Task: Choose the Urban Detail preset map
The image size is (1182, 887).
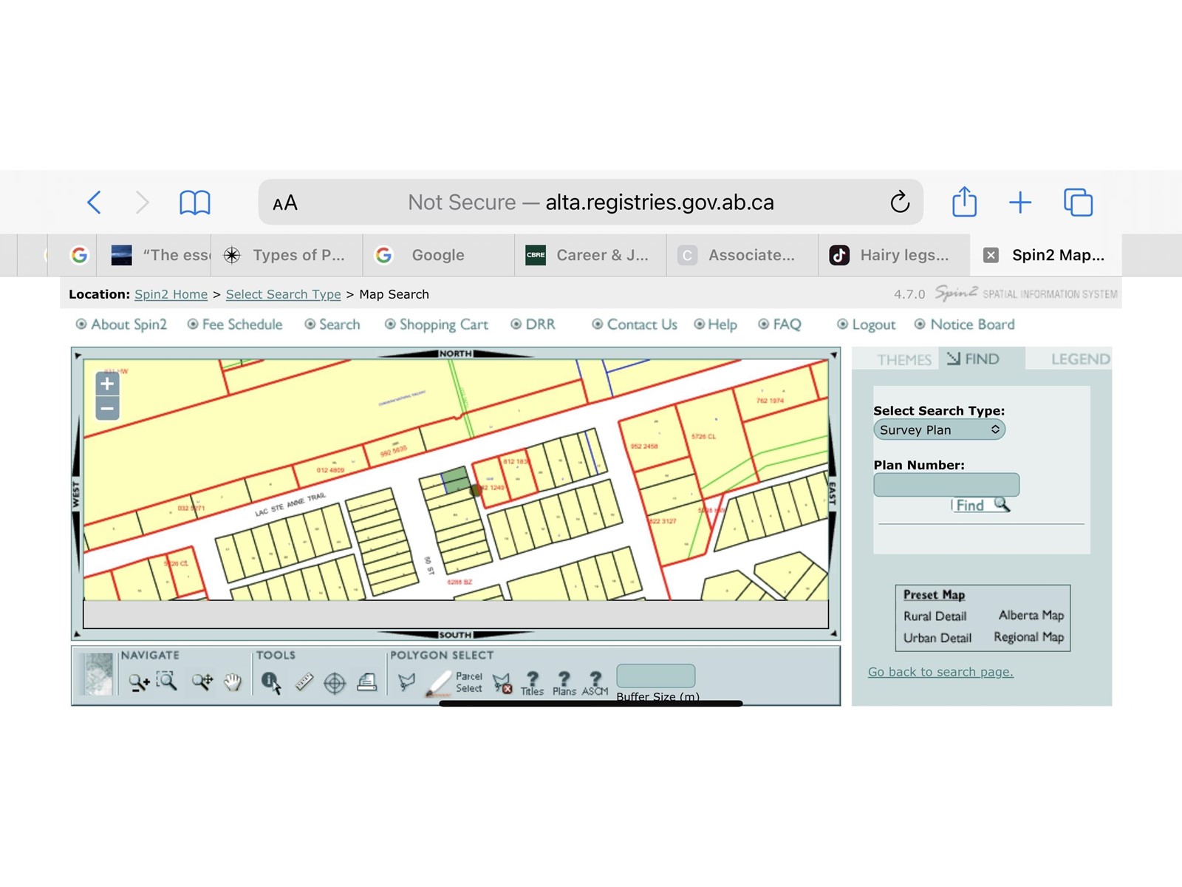Action: pos(937,638)
